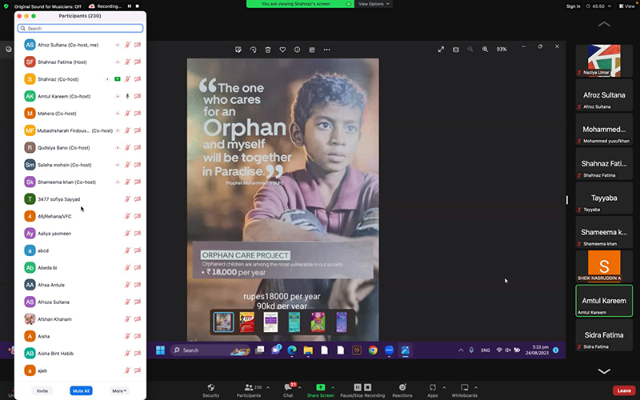Open the View menu at top right
This screenshot has width=640, height=400.
pos(627,6)
